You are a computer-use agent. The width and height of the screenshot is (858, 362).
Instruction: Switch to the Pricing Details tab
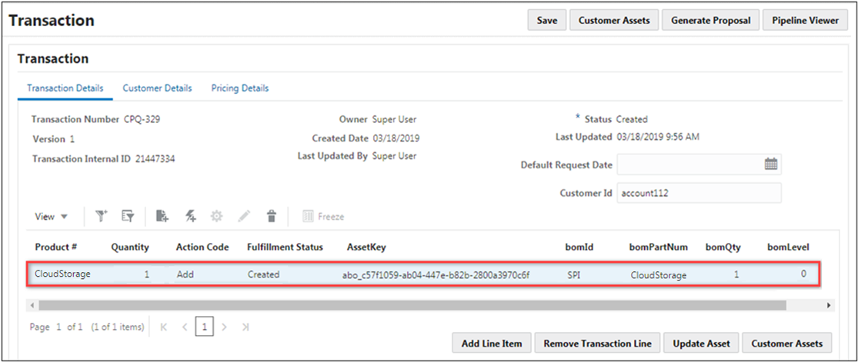coord(239,88)
